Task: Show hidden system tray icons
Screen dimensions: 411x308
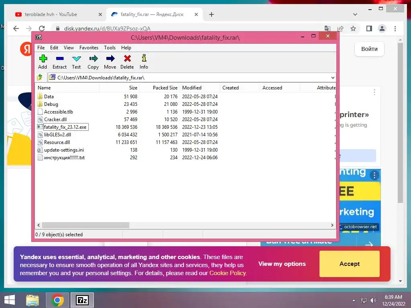Action: pyautogui.click(x=354, y=300)
